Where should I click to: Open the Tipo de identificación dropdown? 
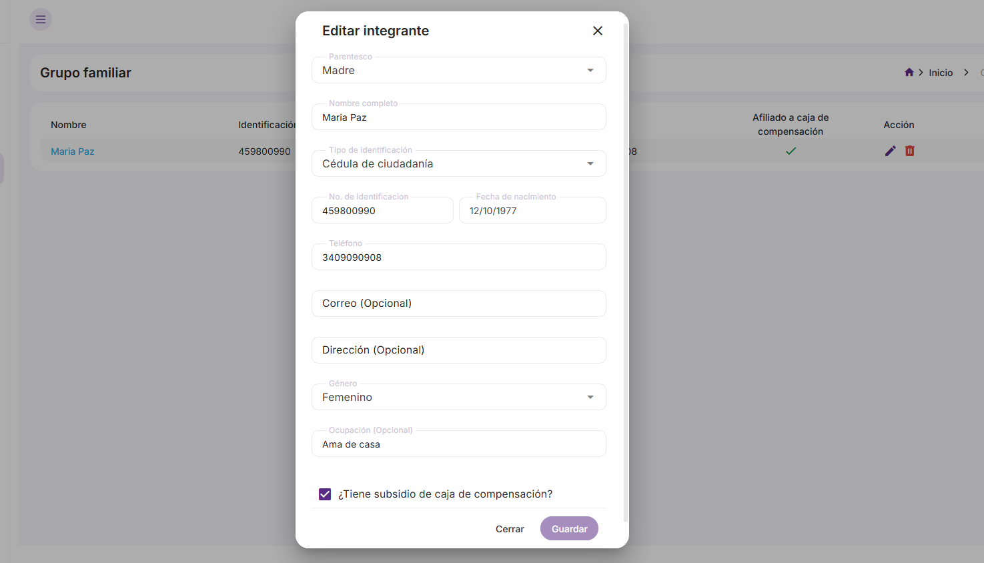coord(459,163)
